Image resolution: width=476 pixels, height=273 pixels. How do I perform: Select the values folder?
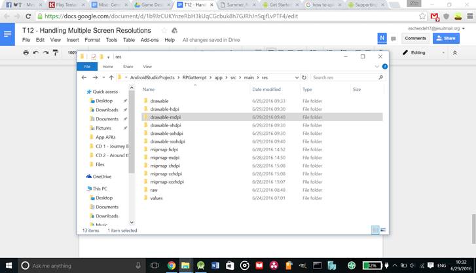click(156, 198)
